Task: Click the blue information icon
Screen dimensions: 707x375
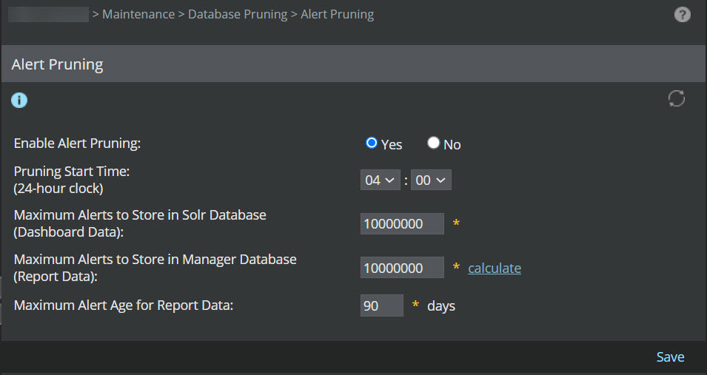Action: pyautogui.click(x=19, y=100)
